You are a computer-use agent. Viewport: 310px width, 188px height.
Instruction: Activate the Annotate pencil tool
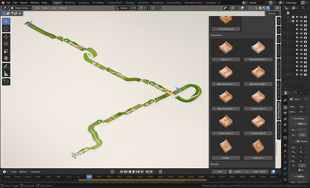6,67
